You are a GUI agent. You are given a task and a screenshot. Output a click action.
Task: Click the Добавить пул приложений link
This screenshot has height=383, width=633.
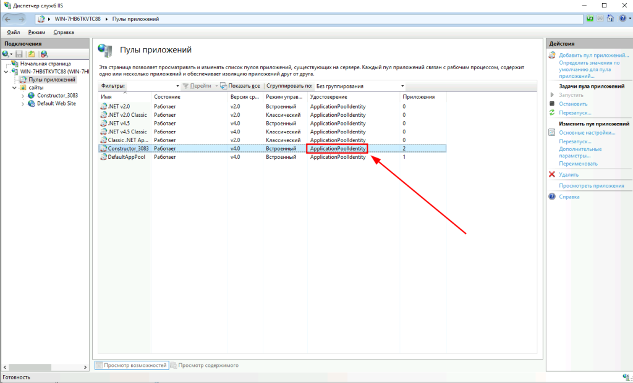tap(594, 56)
